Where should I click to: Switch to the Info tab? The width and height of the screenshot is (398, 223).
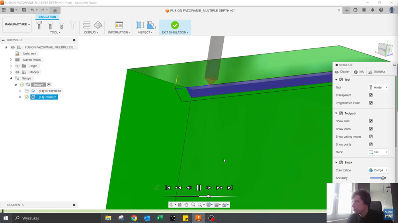[359, 72]
